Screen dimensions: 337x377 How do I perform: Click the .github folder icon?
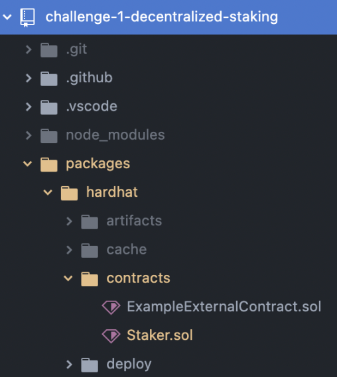pos(49,79)
